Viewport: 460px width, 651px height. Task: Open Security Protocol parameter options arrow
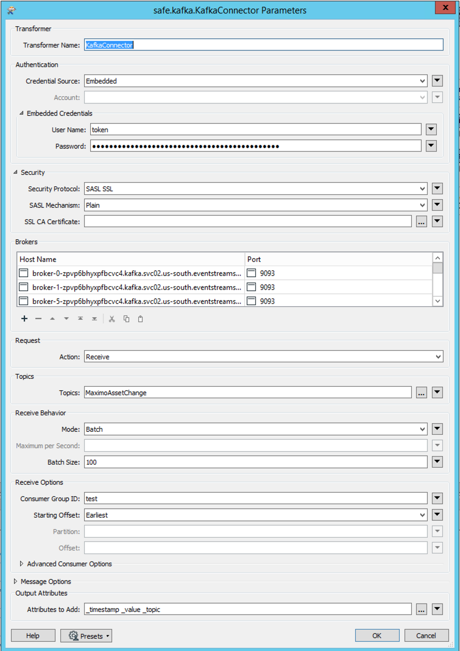[x=437, y=189]
